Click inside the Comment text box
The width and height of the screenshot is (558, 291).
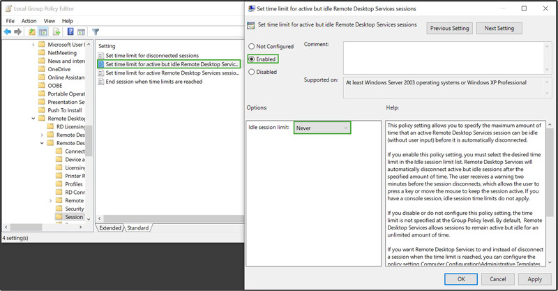[444, 58]
